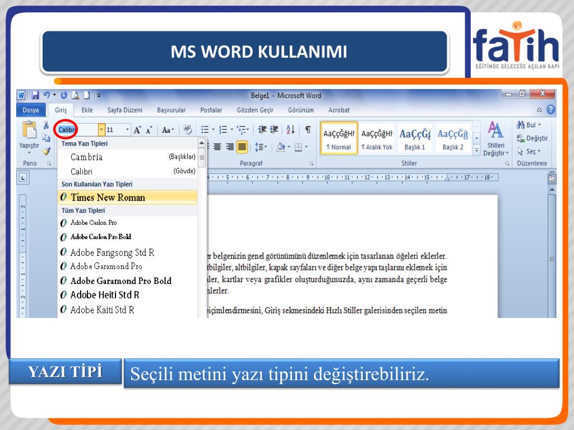Click the Seç select button
Viewport: 574px width, 430px height.
click(x=529, y=151)
